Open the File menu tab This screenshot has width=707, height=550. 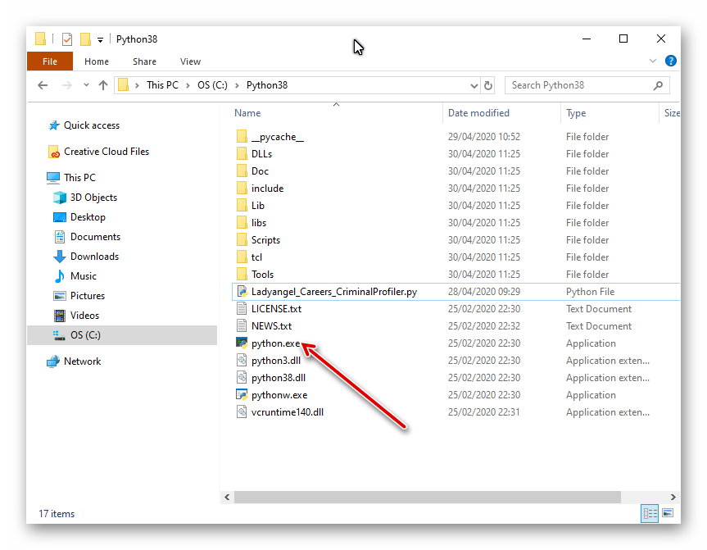pos(50,61)
